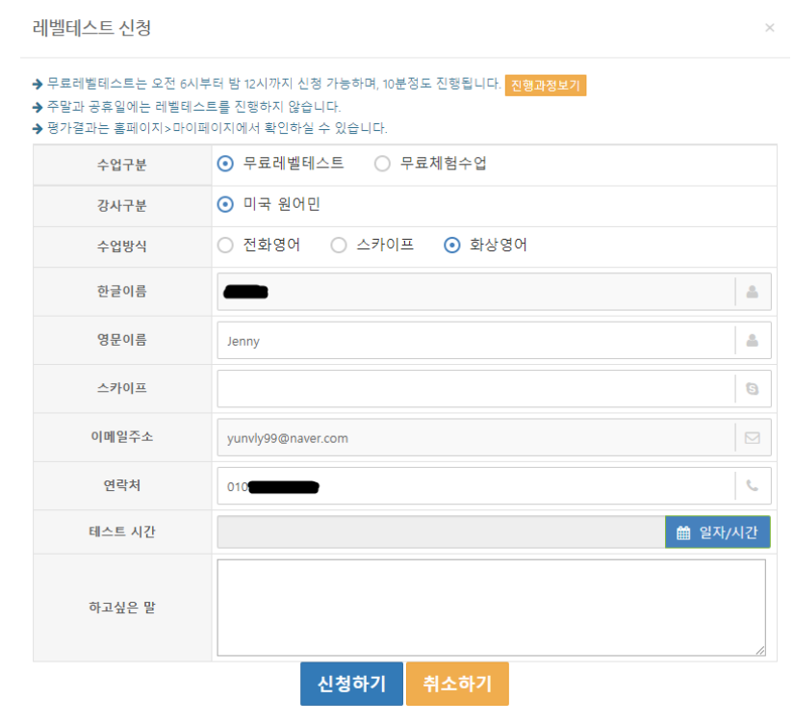This screenshot has height=726, width=794.
Task: Click the envelope icon in email row
Action: click(753, 438)
